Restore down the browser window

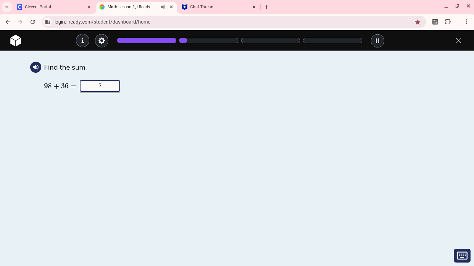point(457,6)
